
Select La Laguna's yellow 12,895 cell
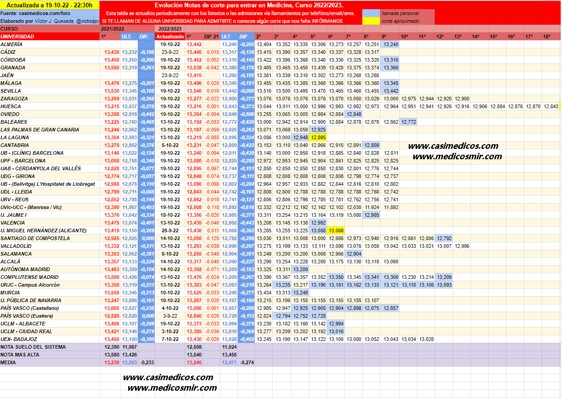click(318, 137)
